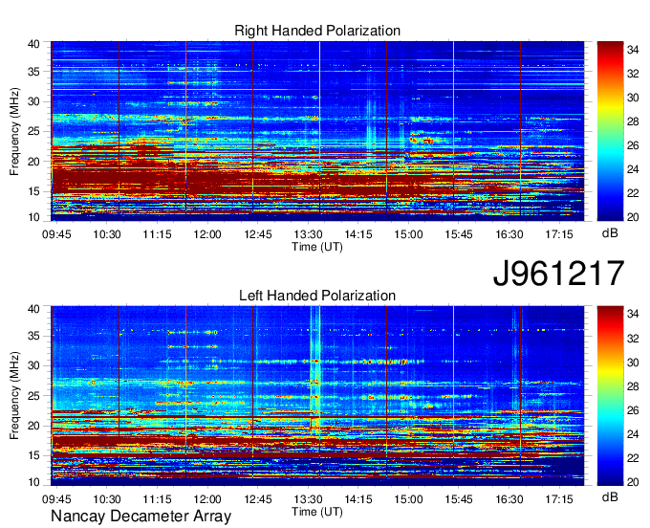The image size is (650, 528).
Task: Click the '14:15' tick under the bottom plot
Action: coord(358,499)
